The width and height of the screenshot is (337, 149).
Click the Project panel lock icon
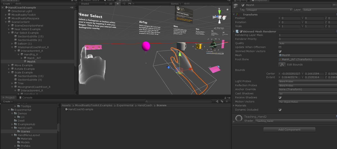225,98
